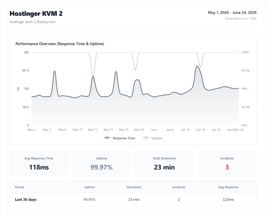Select the May 1, 2026 - June 24, 2026 date range

point(232,13)
